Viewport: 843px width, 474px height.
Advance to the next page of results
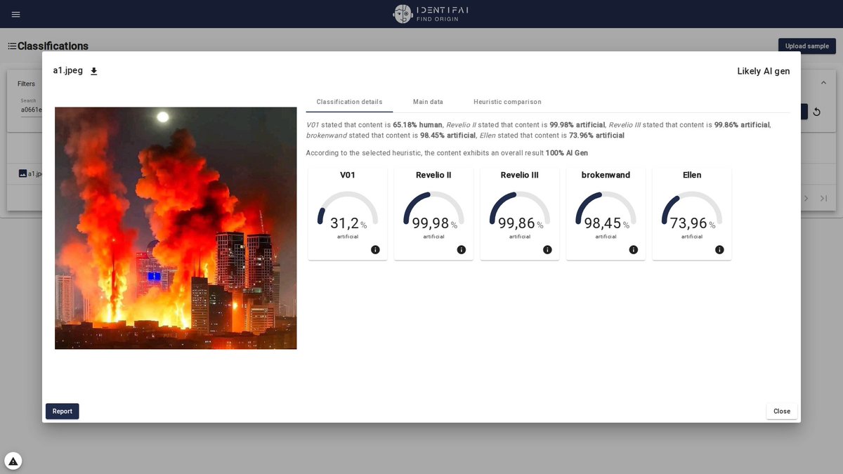click(x=806, y=199)
